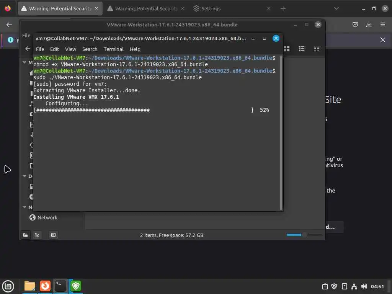The image size is (392, 294).
Task: Click the 04:51 clock in the panel
Action: pyautogui.click(x=377, y=286)
